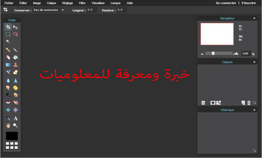Select the Clone Stamp tool
Viewport: 262px width, 158px height.
(16, 65)
